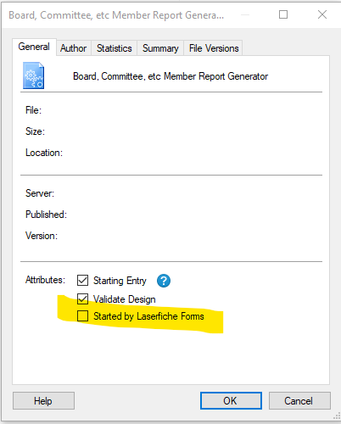Viewport: 341px width, 424px height.
Task: Click the OK button
Action: [231, 400]
